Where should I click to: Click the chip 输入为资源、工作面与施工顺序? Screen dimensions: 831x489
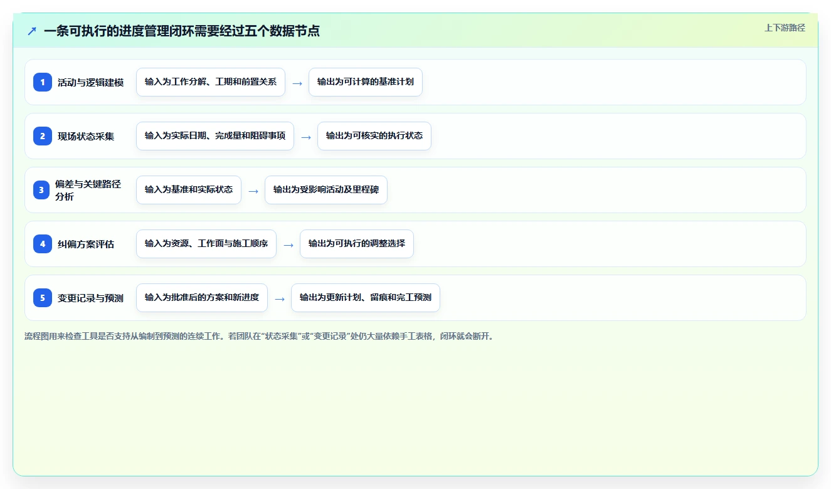point(206,244)
